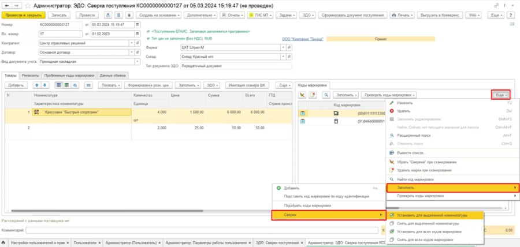Click the search magnifier in Коды маркировки toolbar

coord(326,95)
